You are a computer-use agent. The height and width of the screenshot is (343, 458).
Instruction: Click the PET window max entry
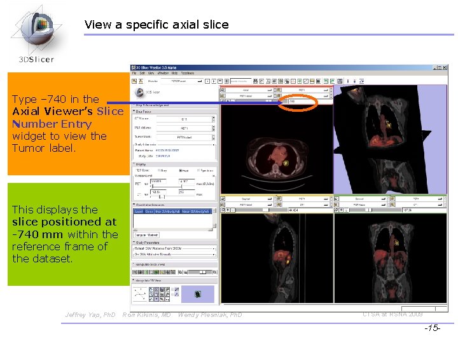tap(186, 182)
